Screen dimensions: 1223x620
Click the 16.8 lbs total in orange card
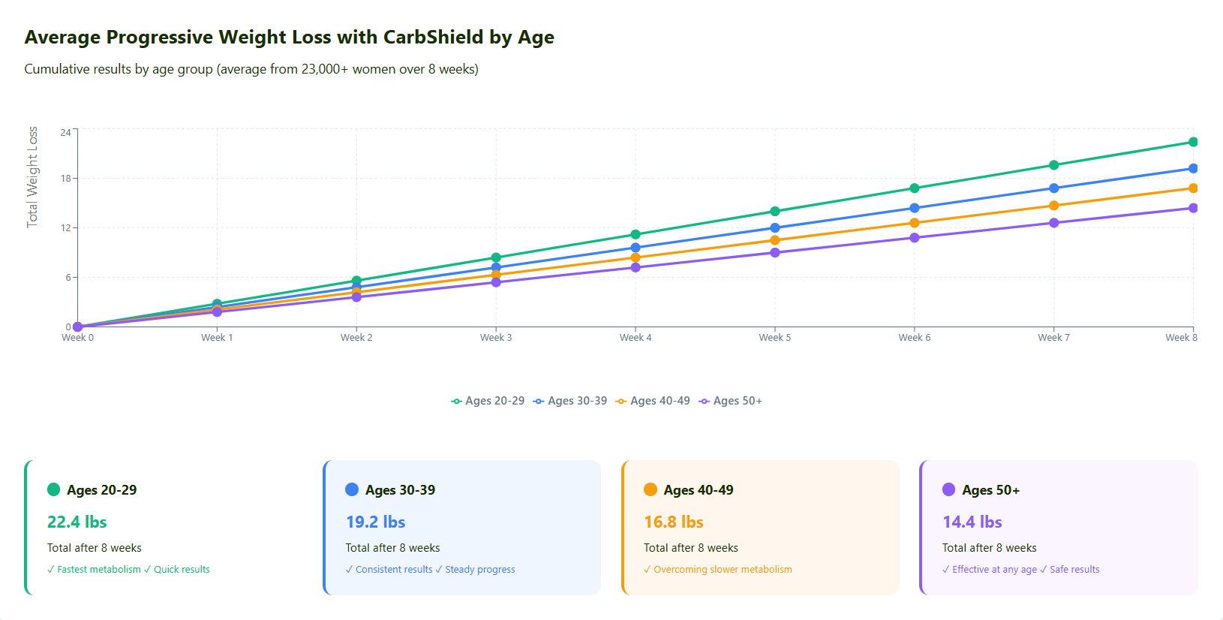click(673, 522)
